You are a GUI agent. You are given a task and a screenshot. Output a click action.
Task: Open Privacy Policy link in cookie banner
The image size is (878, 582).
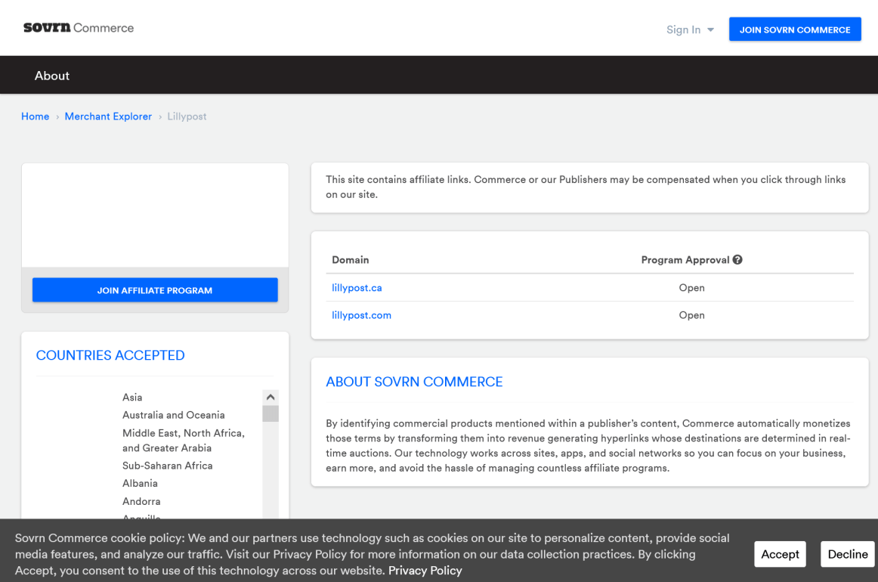425,571
